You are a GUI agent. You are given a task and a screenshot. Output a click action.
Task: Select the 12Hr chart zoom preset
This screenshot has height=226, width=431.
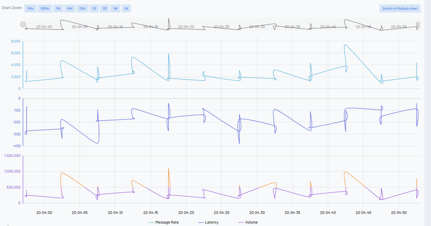pos(82,8)
